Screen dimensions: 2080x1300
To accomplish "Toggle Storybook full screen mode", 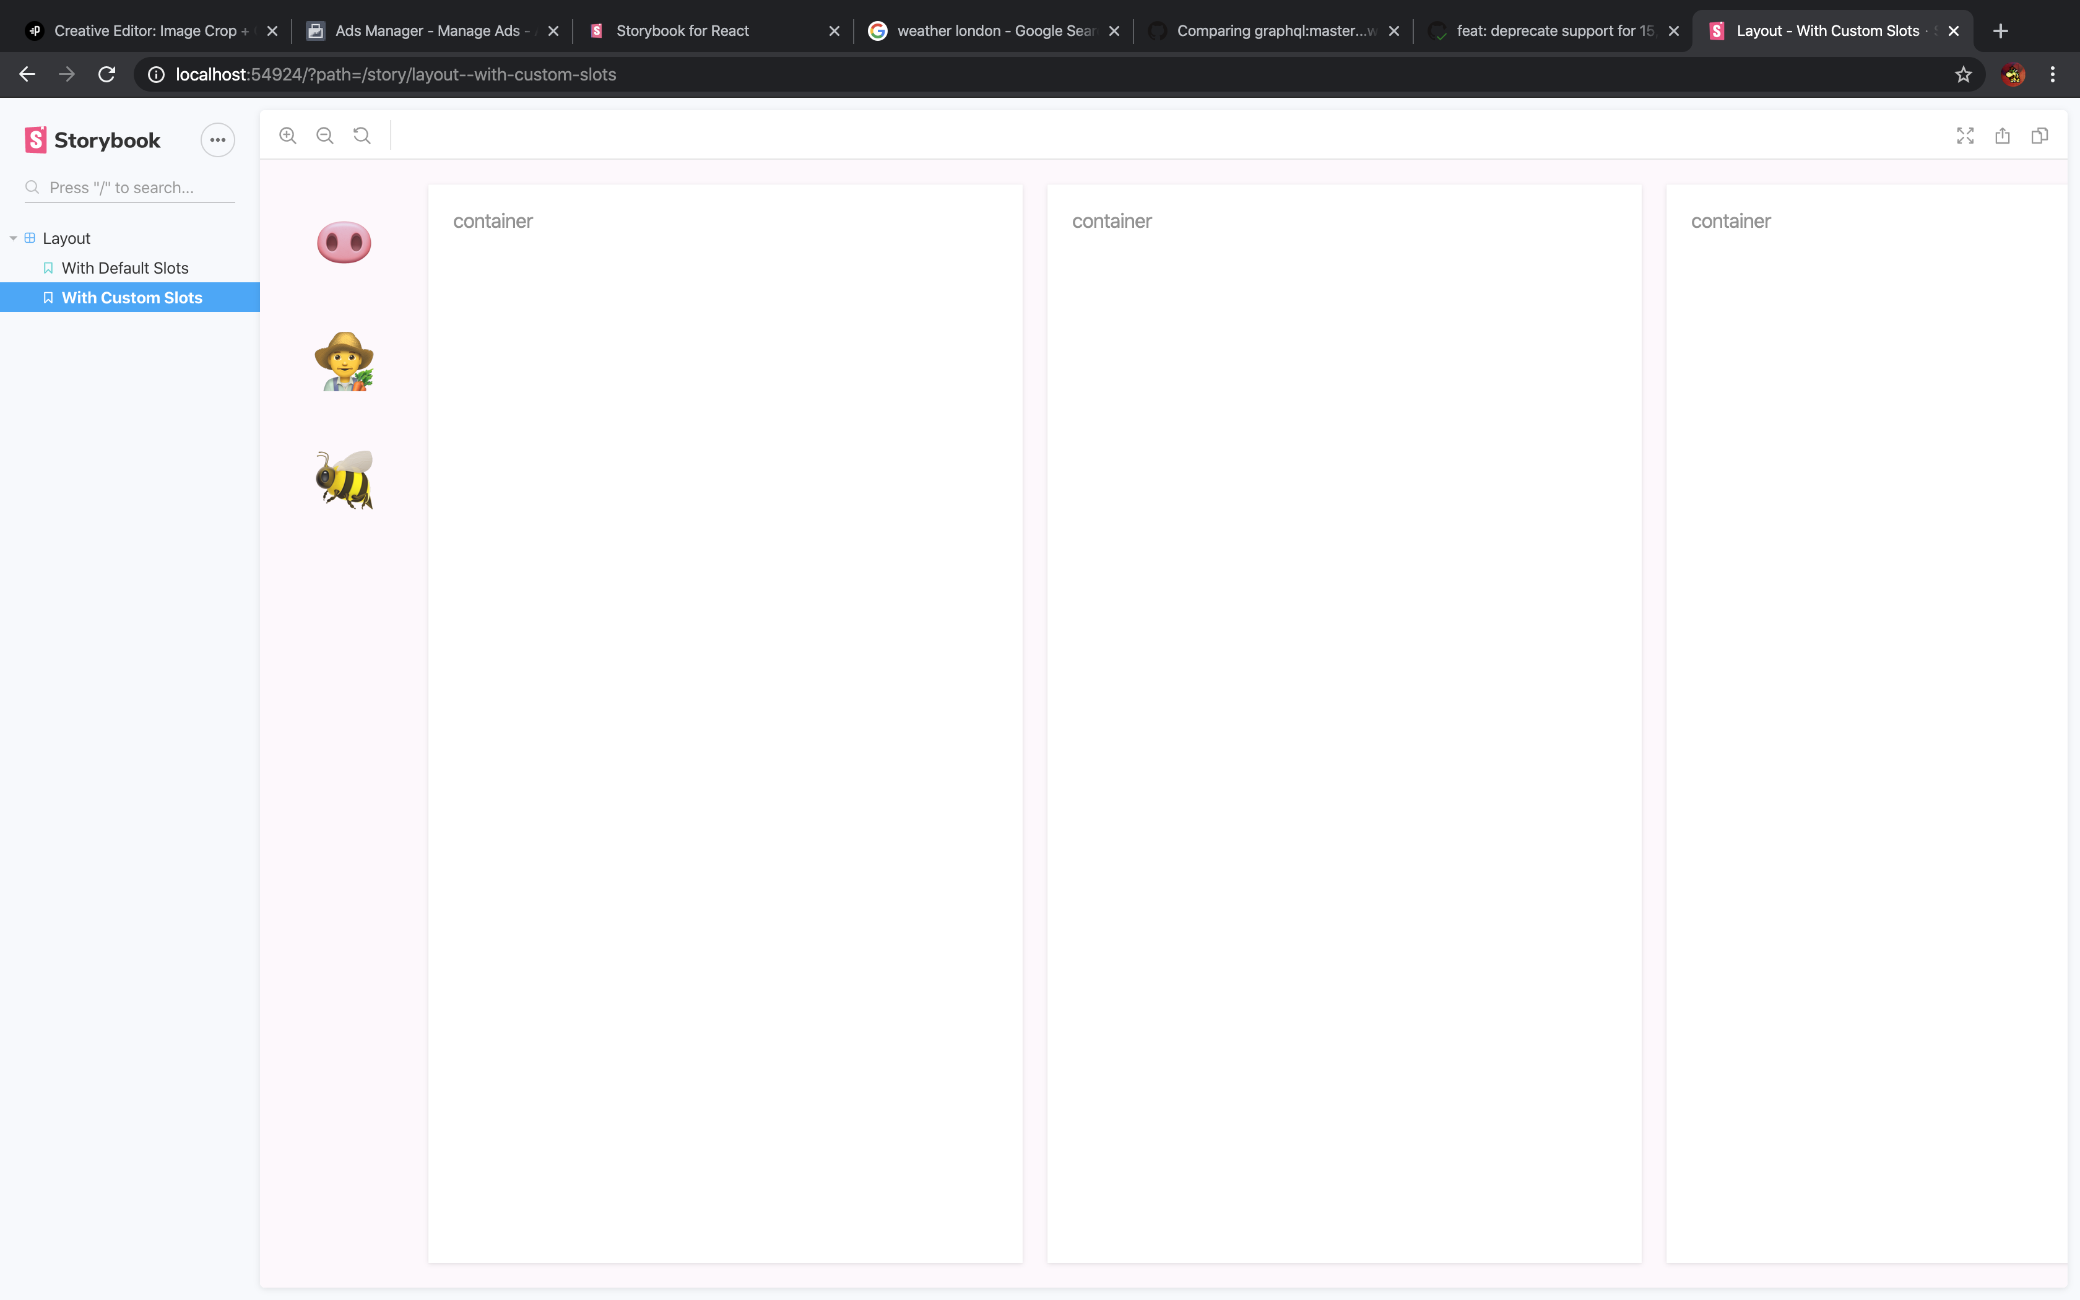I will (1965, 136).
